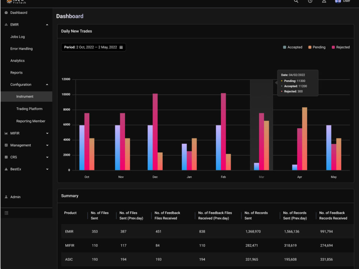Screen dimensions: 359x269
Task: Sort by Product column header
Action: click(70, 213)
